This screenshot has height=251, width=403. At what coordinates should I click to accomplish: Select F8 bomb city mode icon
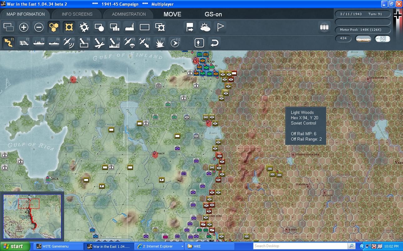click(114, 42)
